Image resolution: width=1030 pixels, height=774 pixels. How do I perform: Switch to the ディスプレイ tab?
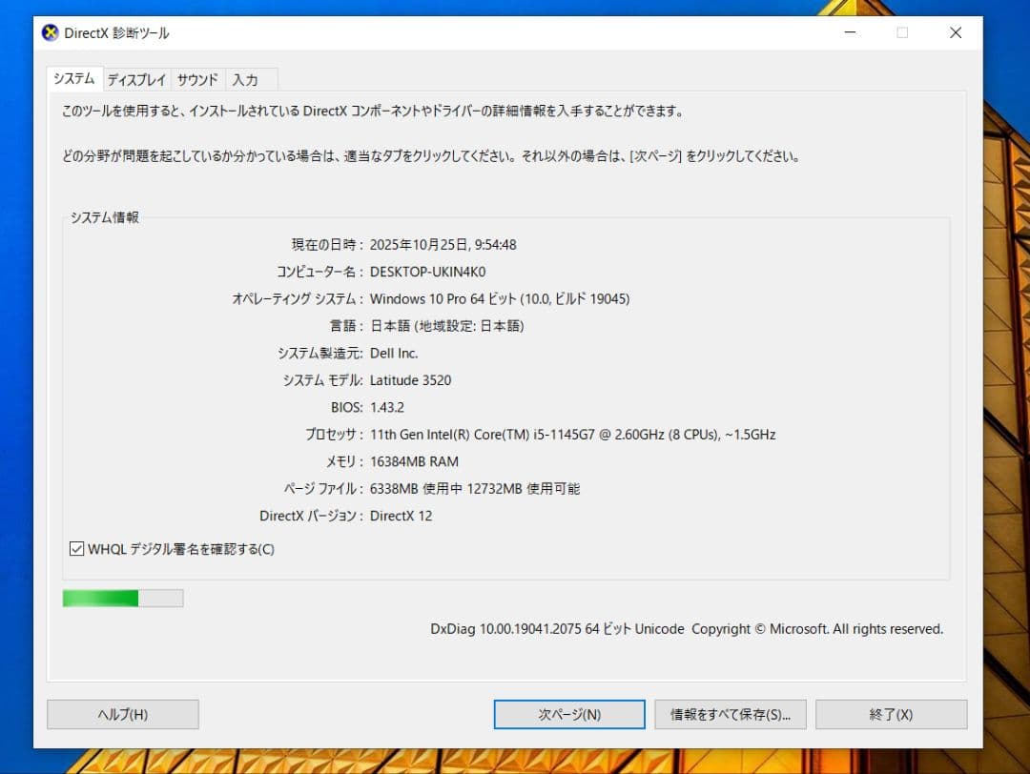coord(135,80)
